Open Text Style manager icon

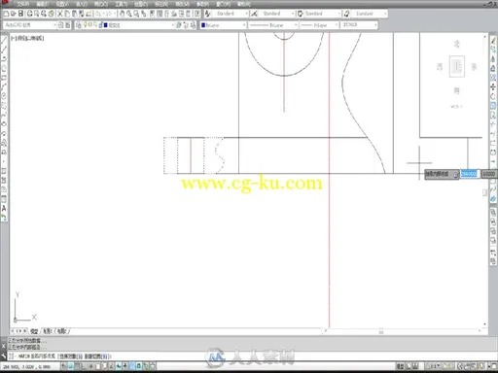(208, 14)
